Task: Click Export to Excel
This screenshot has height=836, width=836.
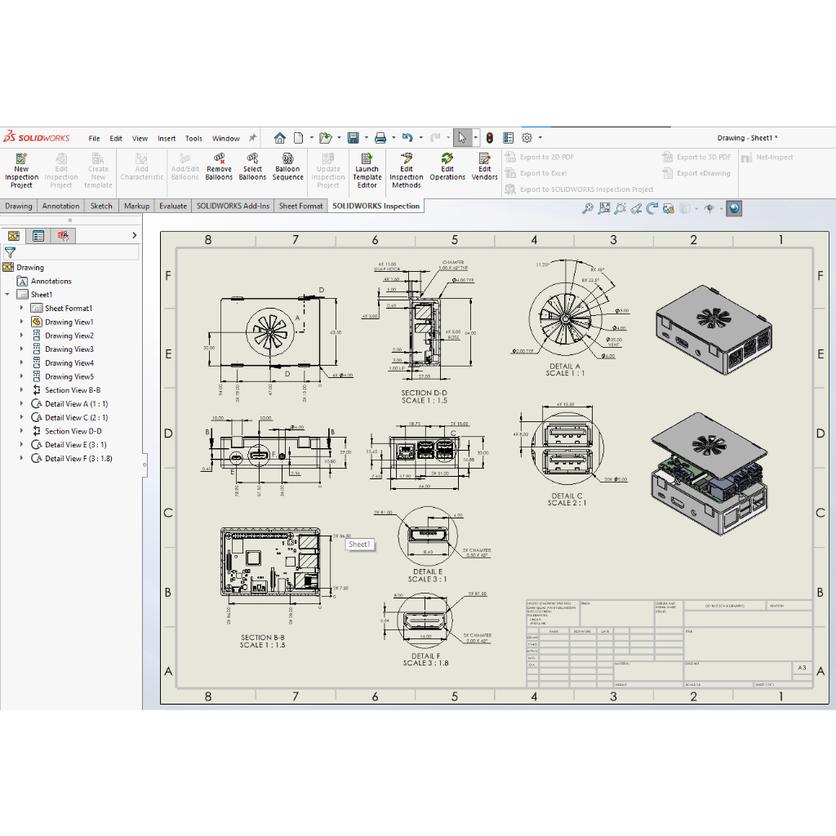Action: pyautogui.click(x=536, y=173)
